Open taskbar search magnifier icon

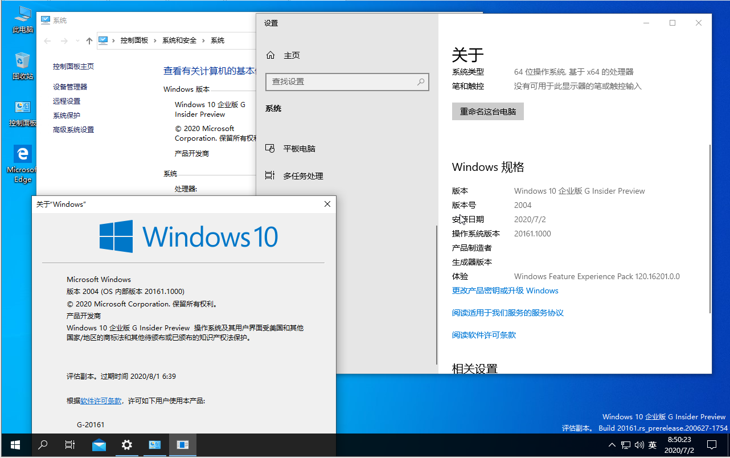click(x=43, y=445)
